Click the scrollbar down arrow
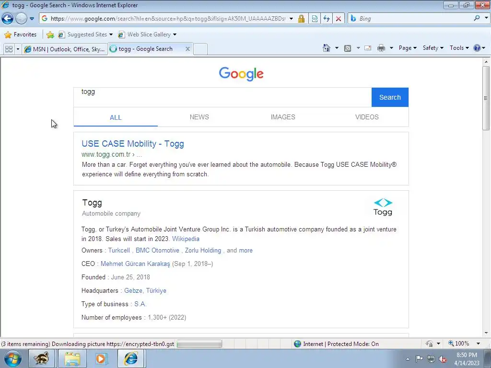 click(x=486, y=333)
